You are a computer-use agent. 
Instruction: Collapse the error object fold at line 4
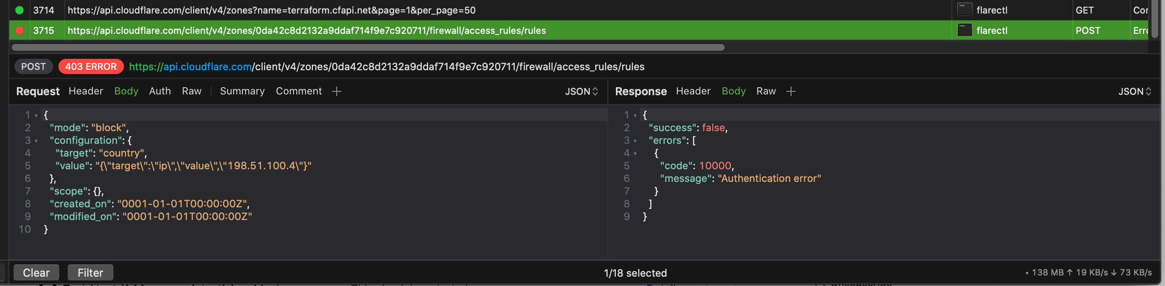tap(635, 154)
